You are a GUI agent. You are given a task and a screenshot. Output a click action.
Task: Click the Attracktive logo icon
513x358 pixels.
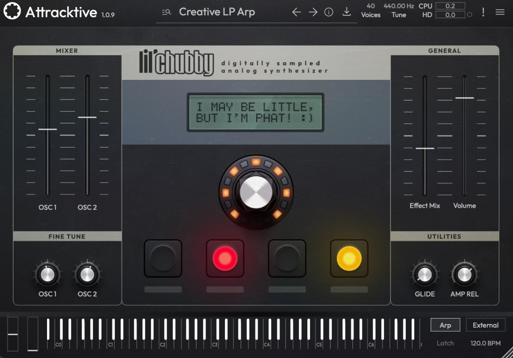[x=12, y=12]
